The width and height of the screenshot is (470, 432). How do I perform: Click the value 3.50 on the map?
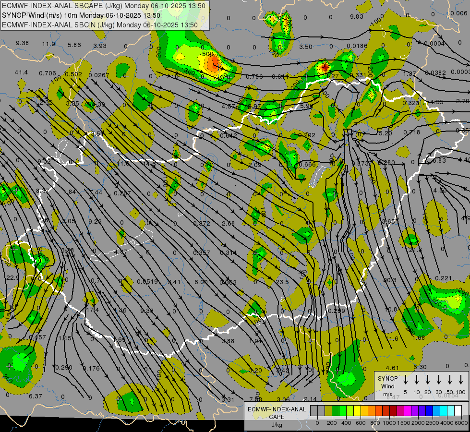[x=306, y=47]
